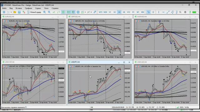
Task: Select the H1 timeframe
Action: 110,12
